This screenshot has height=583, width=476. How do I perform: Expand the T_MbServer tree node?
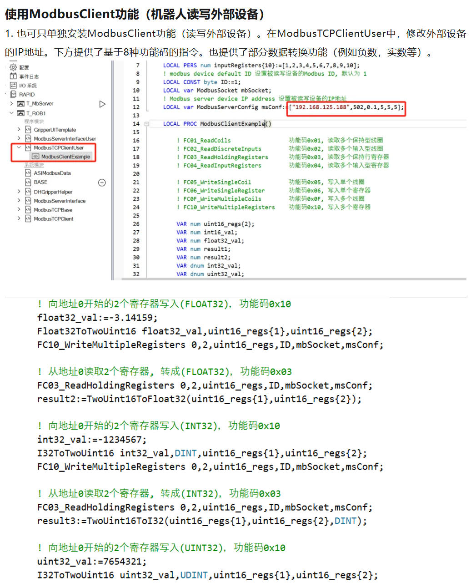(11, 104)
